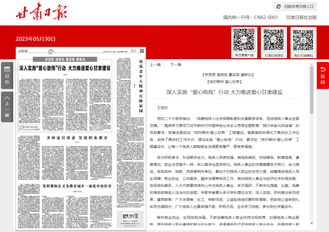Click the small masthead logo on page thumbnail
This screenshot has width=329, height=232.
coord(23,51)
